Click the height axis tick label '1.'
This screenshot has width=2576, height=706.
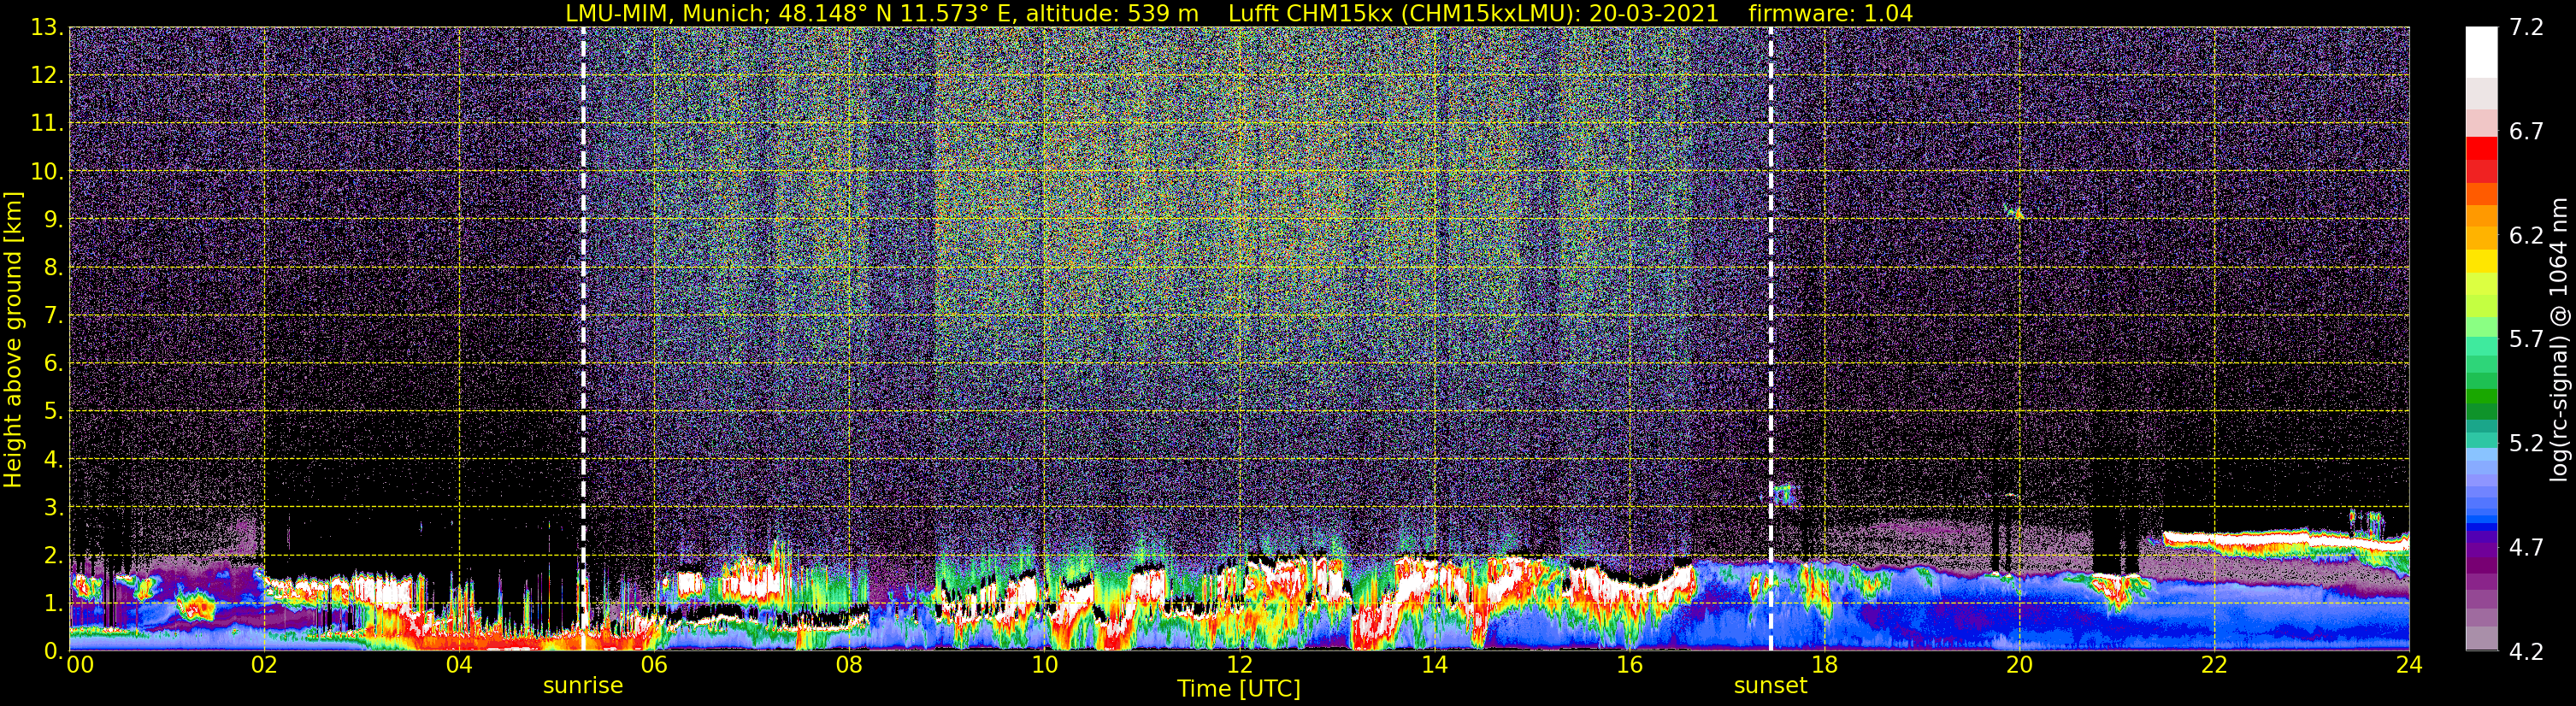click(x=54, y=603)
